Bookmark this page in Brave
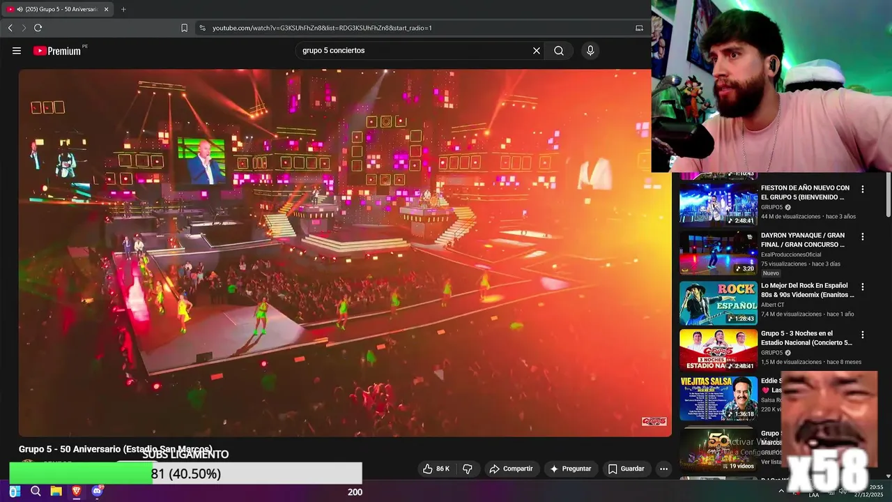This screenshot has width=892, height=502. point(184,28)
